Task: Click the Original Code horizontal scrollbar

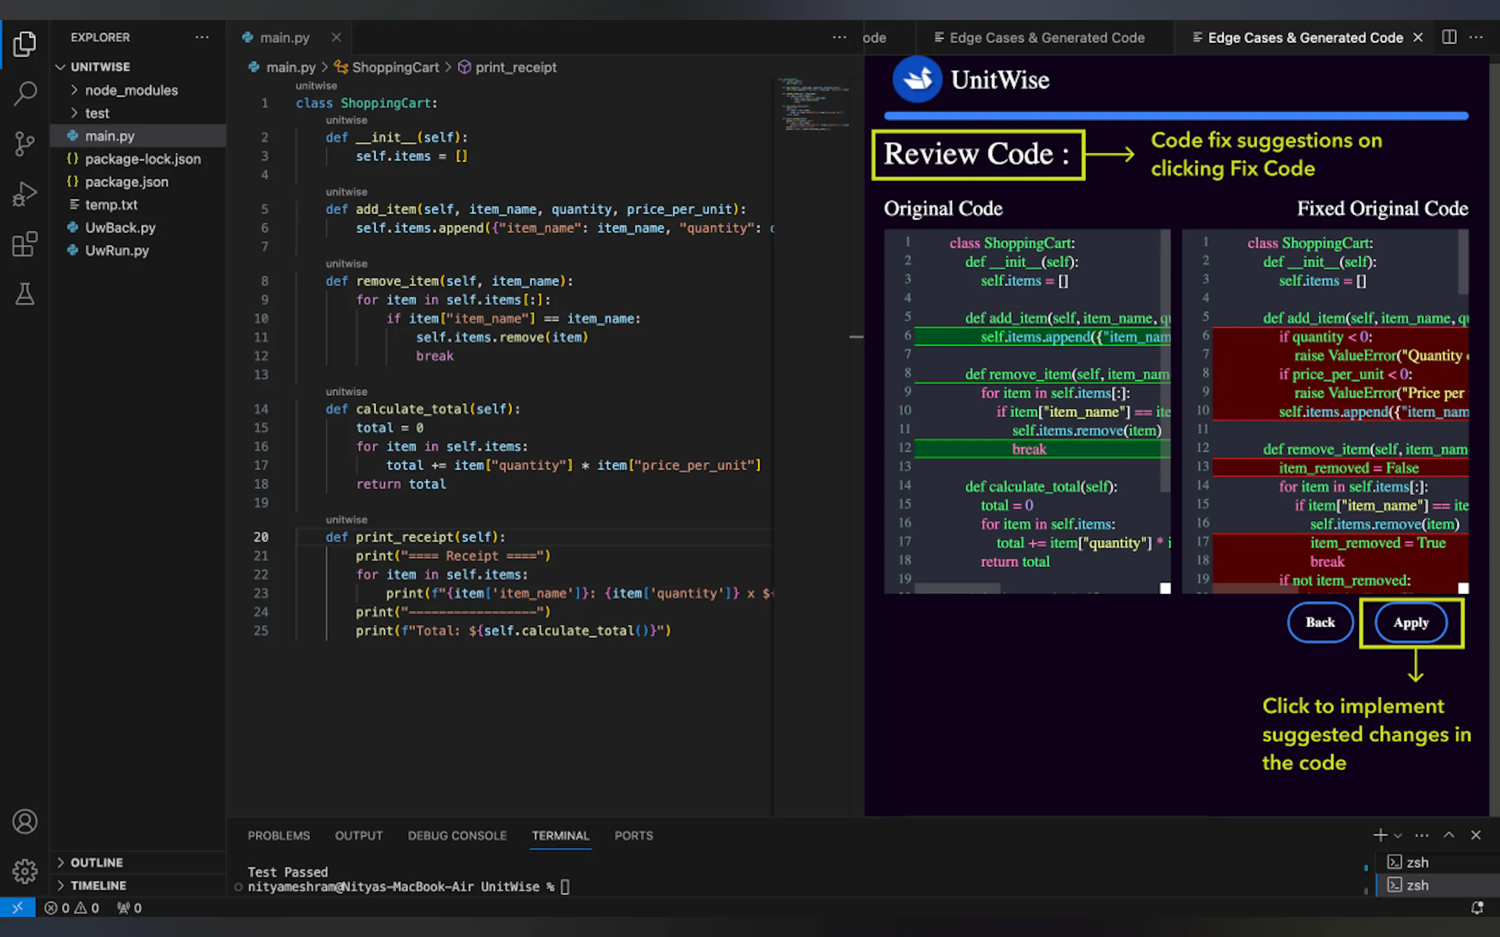Action: tap(957, 588)
